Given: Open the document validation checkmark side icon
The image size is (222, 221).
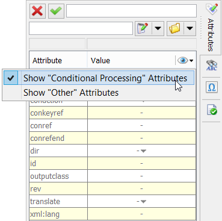Looking at the screenshot, I should click(212, 110).
